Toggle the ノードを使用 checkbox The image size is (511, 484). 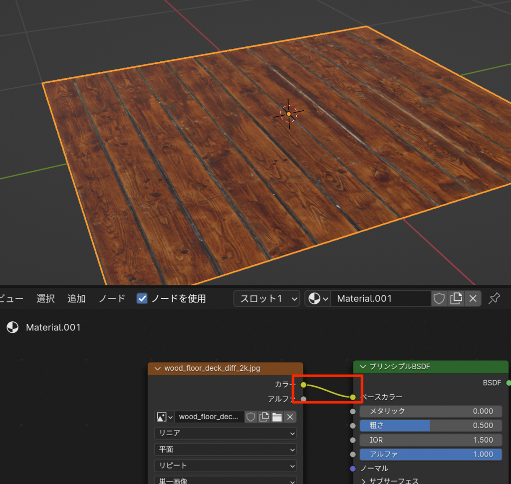(142, 298)
